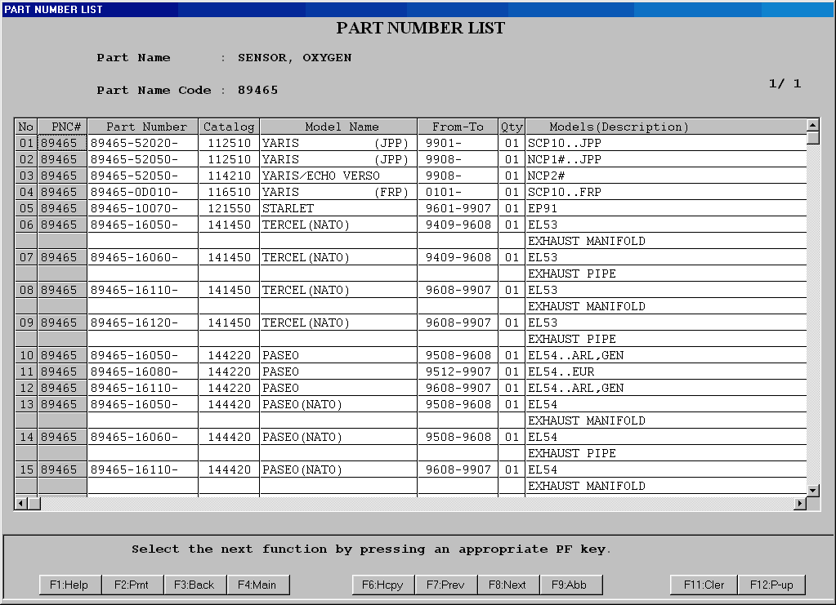
Task: Click EL54..EUR description cell
Action: (x=666, y=371)
